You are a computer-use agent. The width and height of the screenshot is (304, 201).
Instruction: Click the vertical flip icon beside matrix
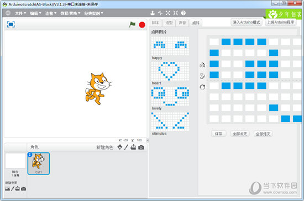[x=202, y=76]
